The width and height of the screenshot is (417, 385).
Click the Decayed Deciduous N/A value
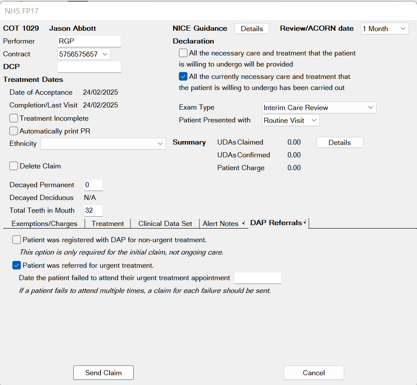point(90,197)
